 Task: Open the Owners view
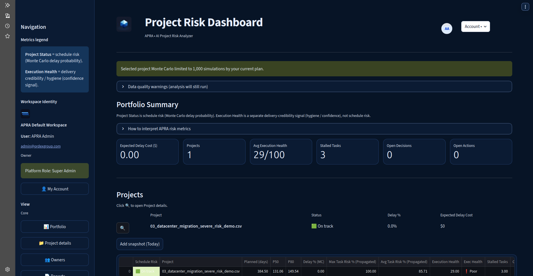tap(55, 260)
